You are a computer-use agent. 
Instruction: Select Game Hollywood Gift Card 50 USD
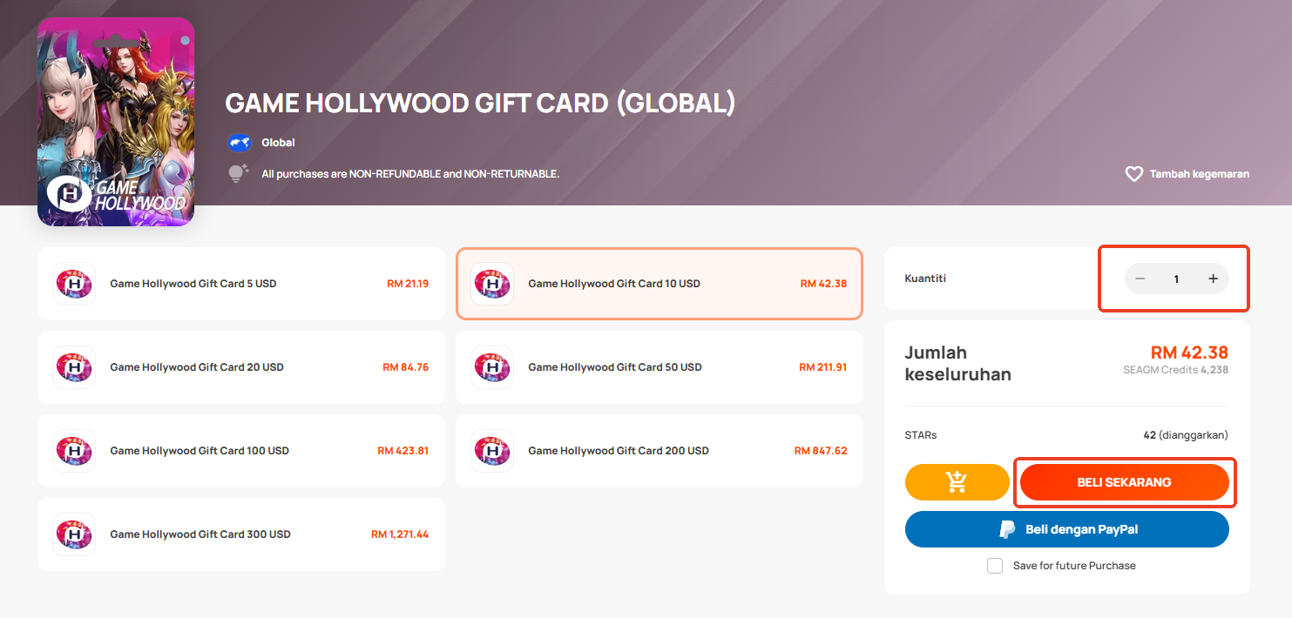point(660,367)
